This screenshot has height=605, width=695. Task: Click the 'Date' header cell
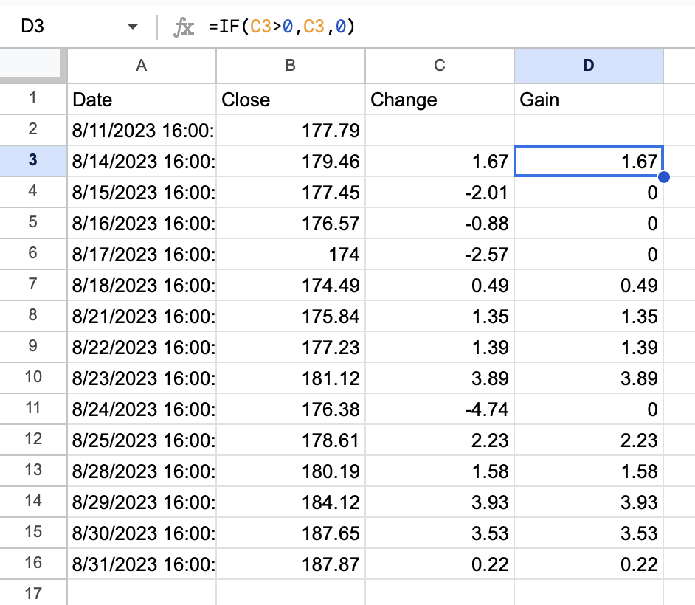tap(142, 100)
